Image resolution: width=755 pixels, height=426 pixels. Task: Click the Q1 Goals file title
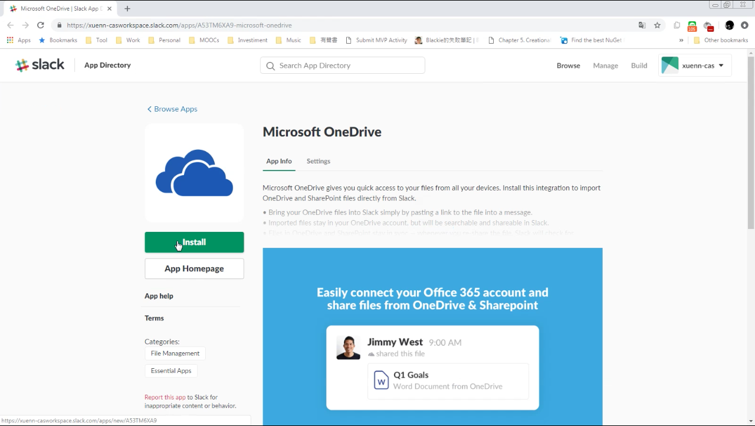point(411,375)
